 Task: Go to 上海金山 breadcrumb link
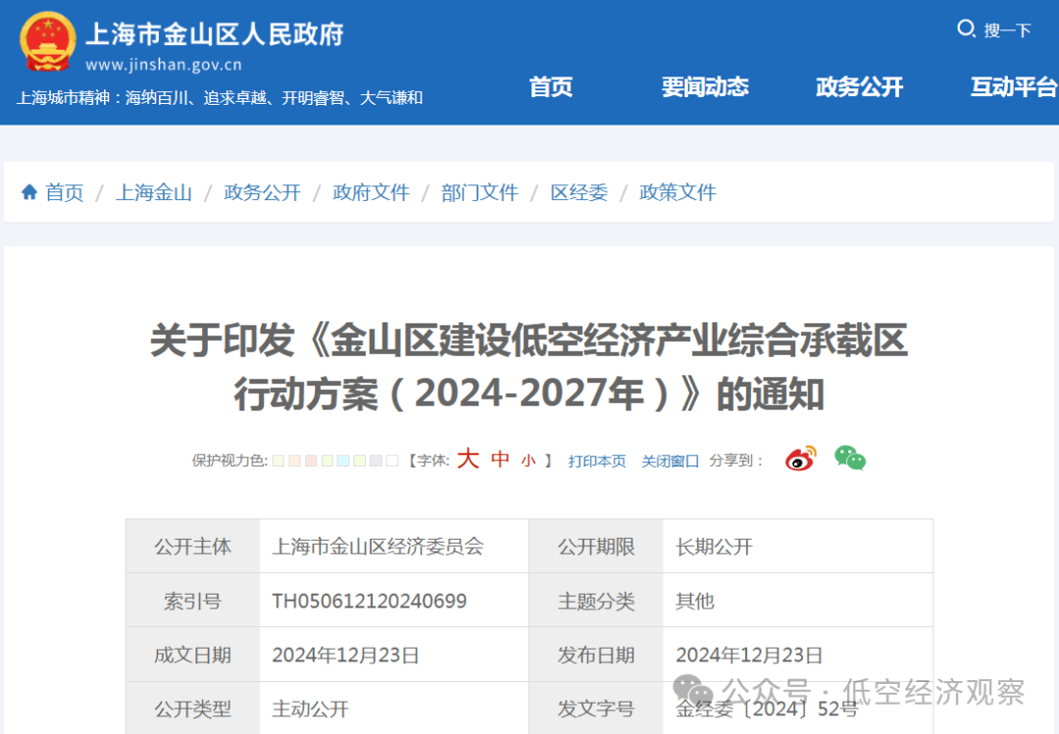coord(154,192)
